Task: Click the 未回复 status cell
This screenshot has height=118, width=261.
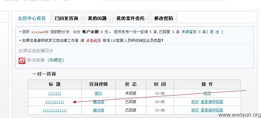Action: tap(131, 93)
